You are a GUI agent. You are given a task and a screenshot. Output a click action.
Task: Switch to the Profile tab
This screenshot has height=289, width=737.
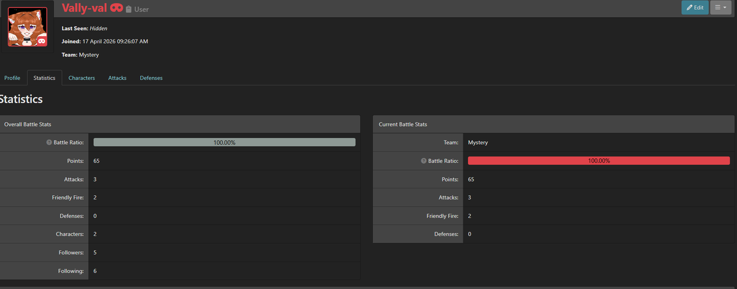coord(12,78)
